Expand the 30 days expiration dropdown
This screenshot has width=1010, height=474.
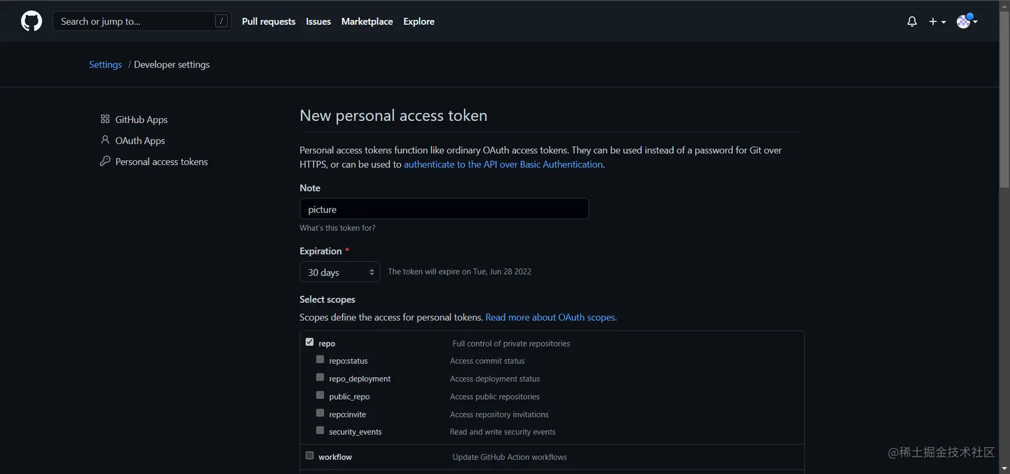tap(339, 272)
